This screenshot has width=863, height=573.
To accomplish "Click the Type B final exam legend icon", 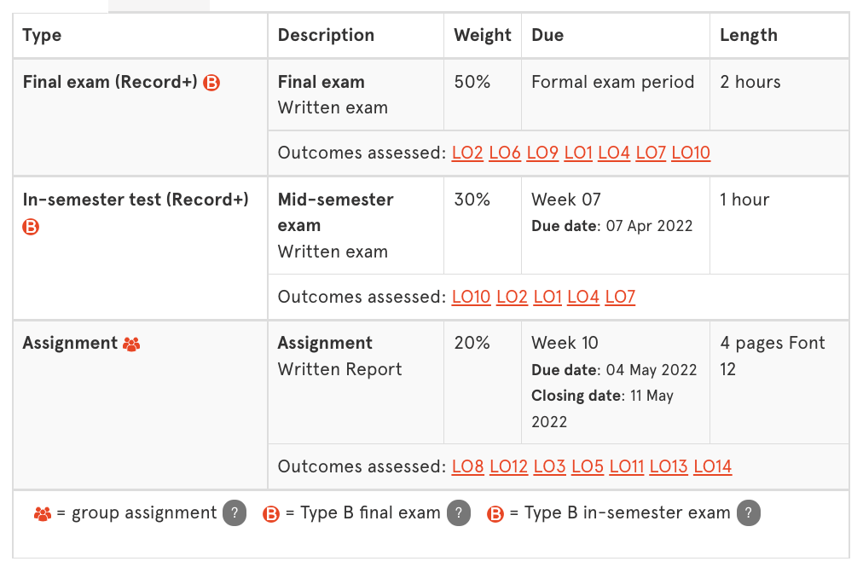I will 271,512.
